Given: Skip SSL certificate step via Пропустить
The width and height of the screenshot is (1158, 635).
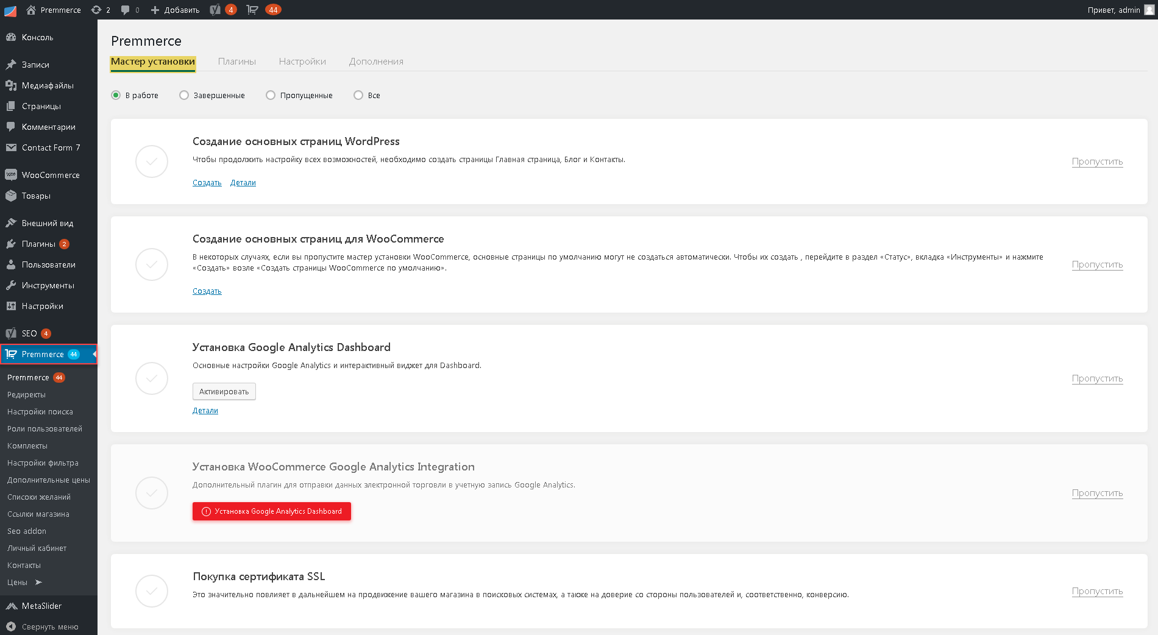Looking at the screenshot, I should [x=1097, y=591].
